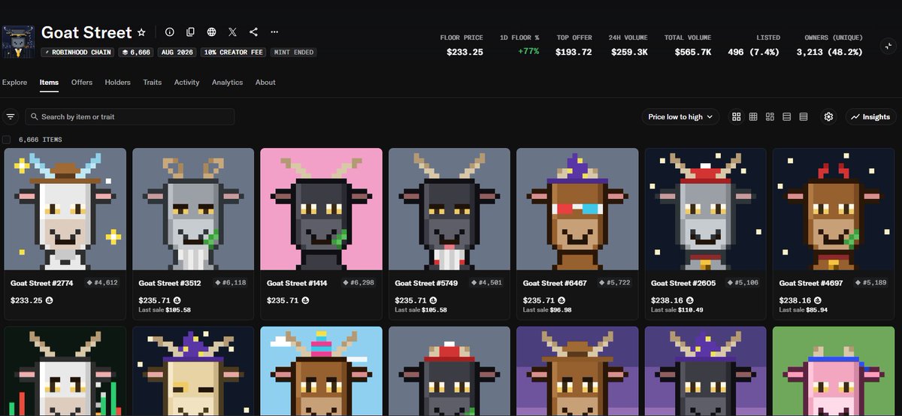Open the Goat Street #2774 title link
The width and height of the screenshot is (902, 416).
(41, 283)
